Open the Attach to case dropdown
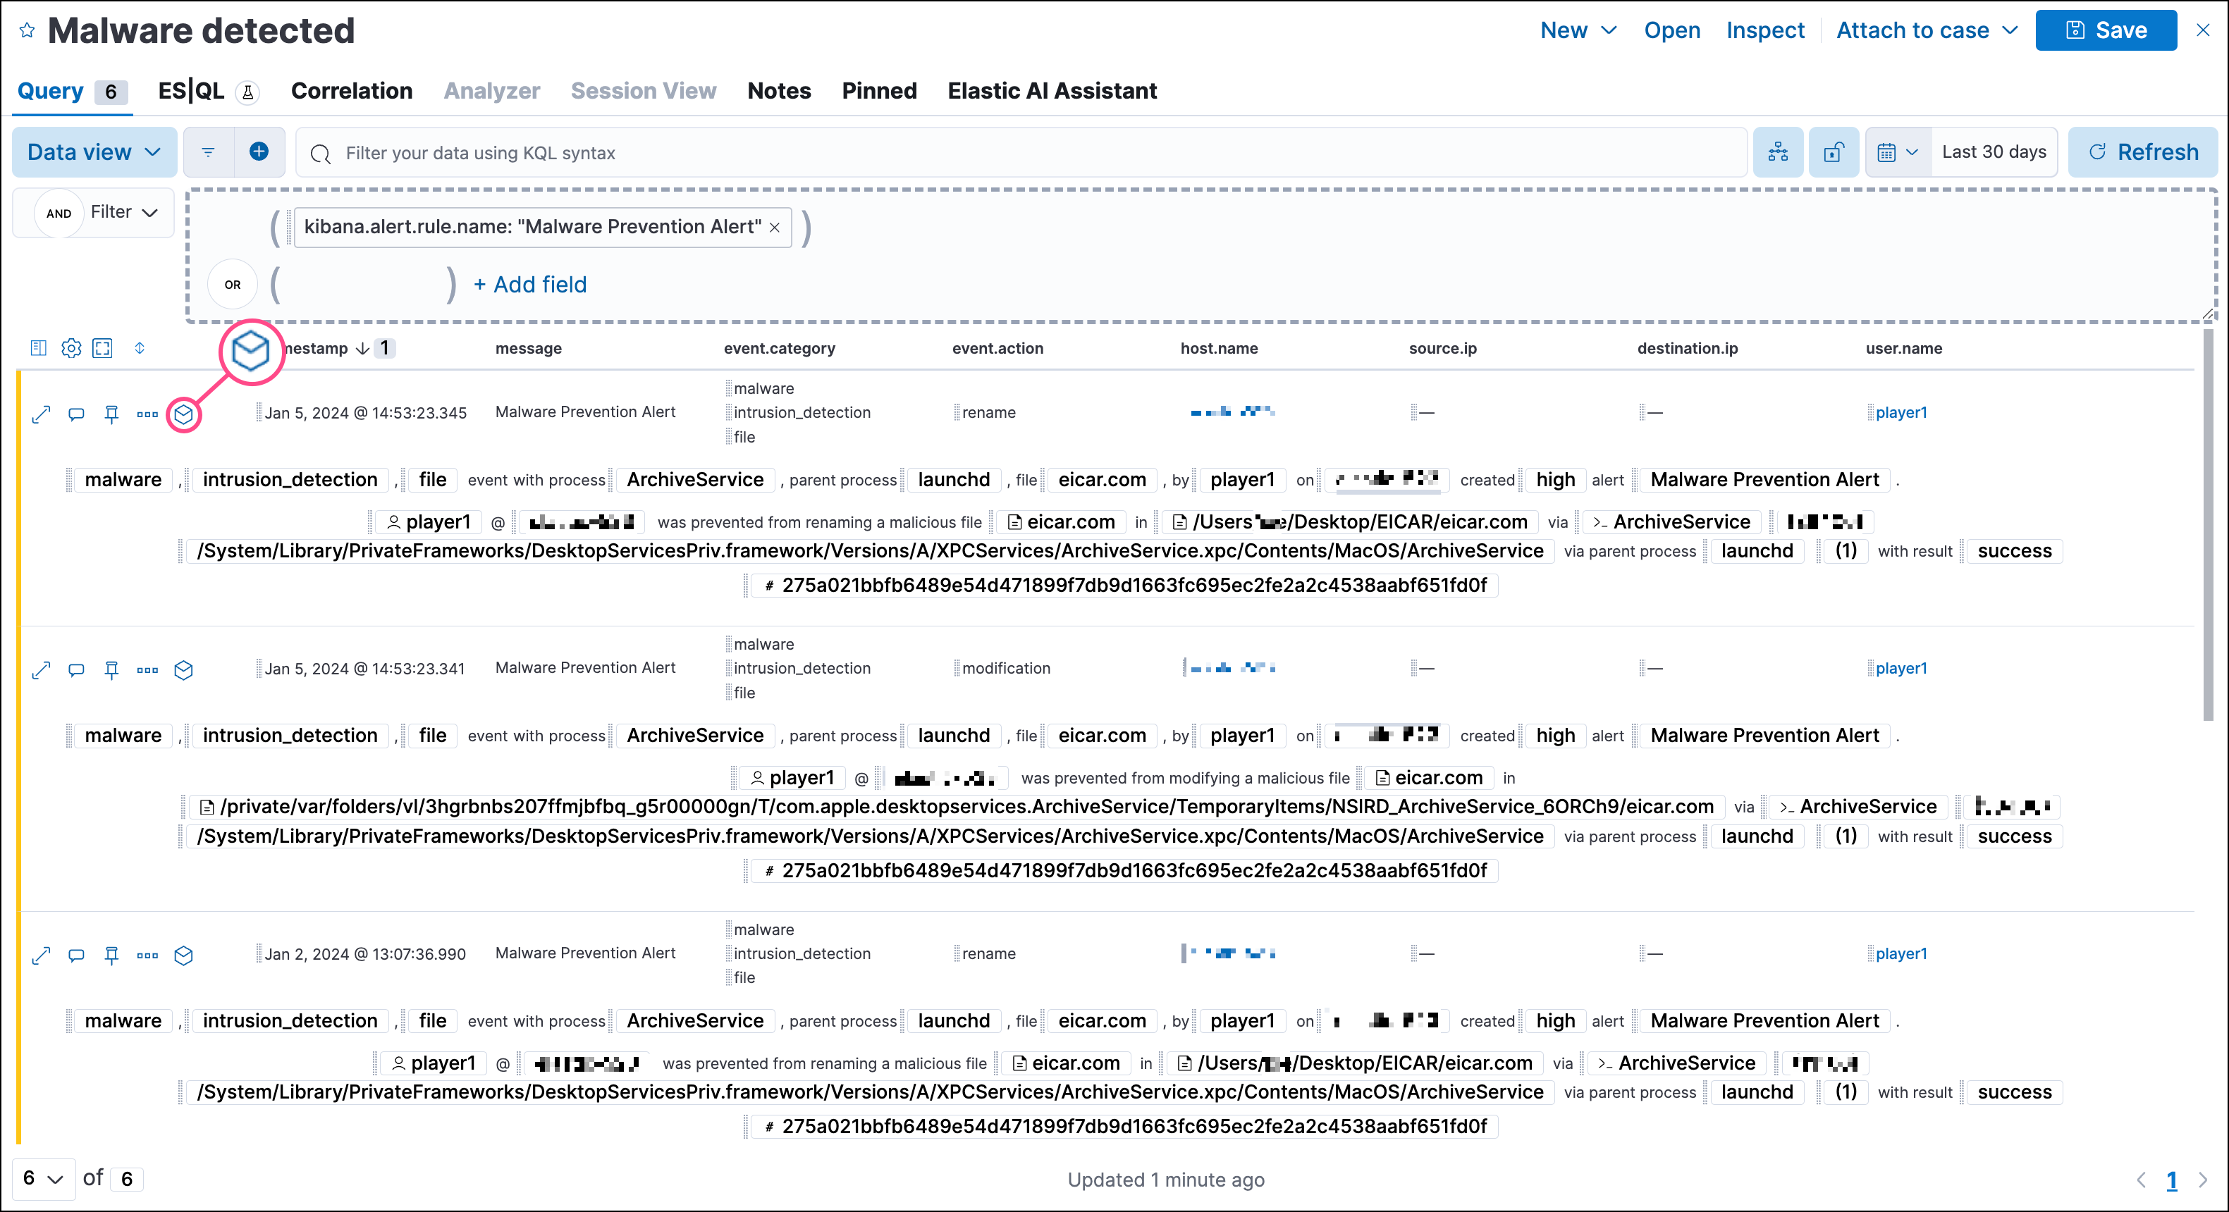 (x=1925, y=30)
